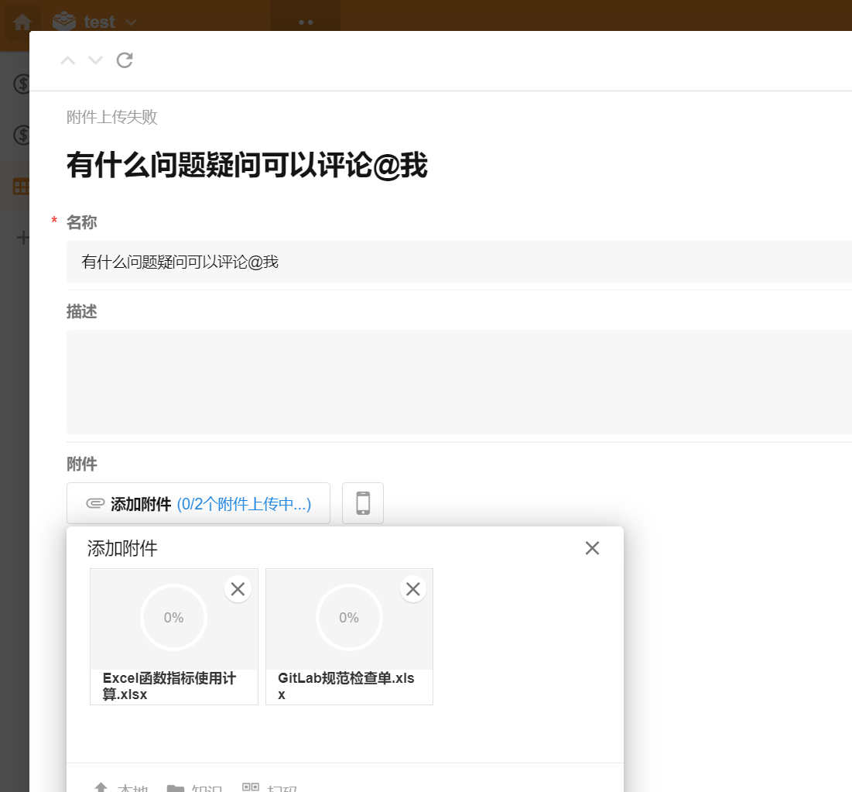The image size is (852, 792).
Task: Click the refresh icon
Action: (125, 60)
